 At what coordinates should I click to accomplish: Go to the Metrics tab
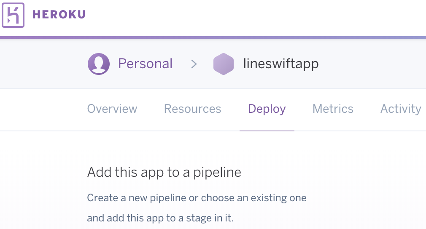pos(333,109)
